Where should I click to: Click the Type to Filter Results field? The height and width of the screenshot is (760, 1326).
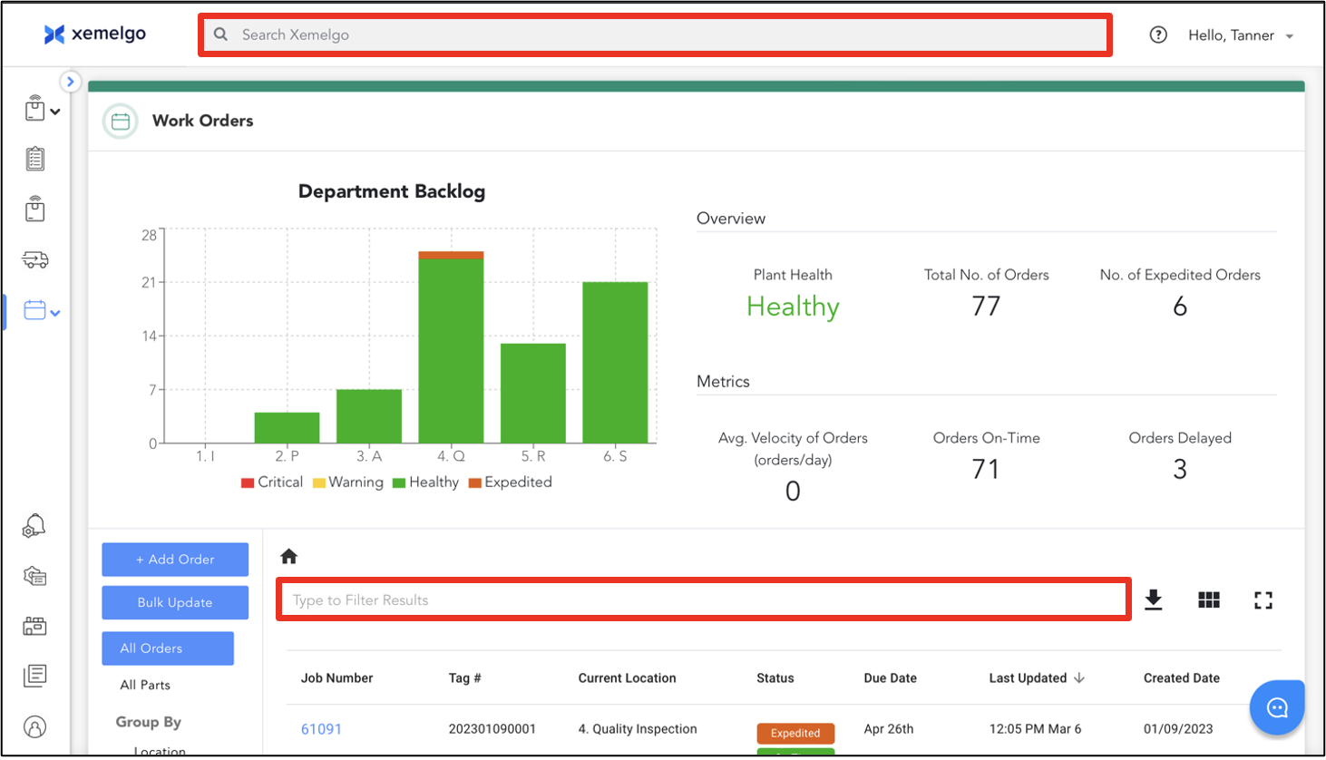(x=704, y=599)
